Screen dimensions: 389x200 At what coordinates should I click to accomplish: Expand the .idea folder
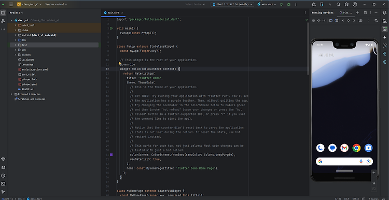click(16, 30)
